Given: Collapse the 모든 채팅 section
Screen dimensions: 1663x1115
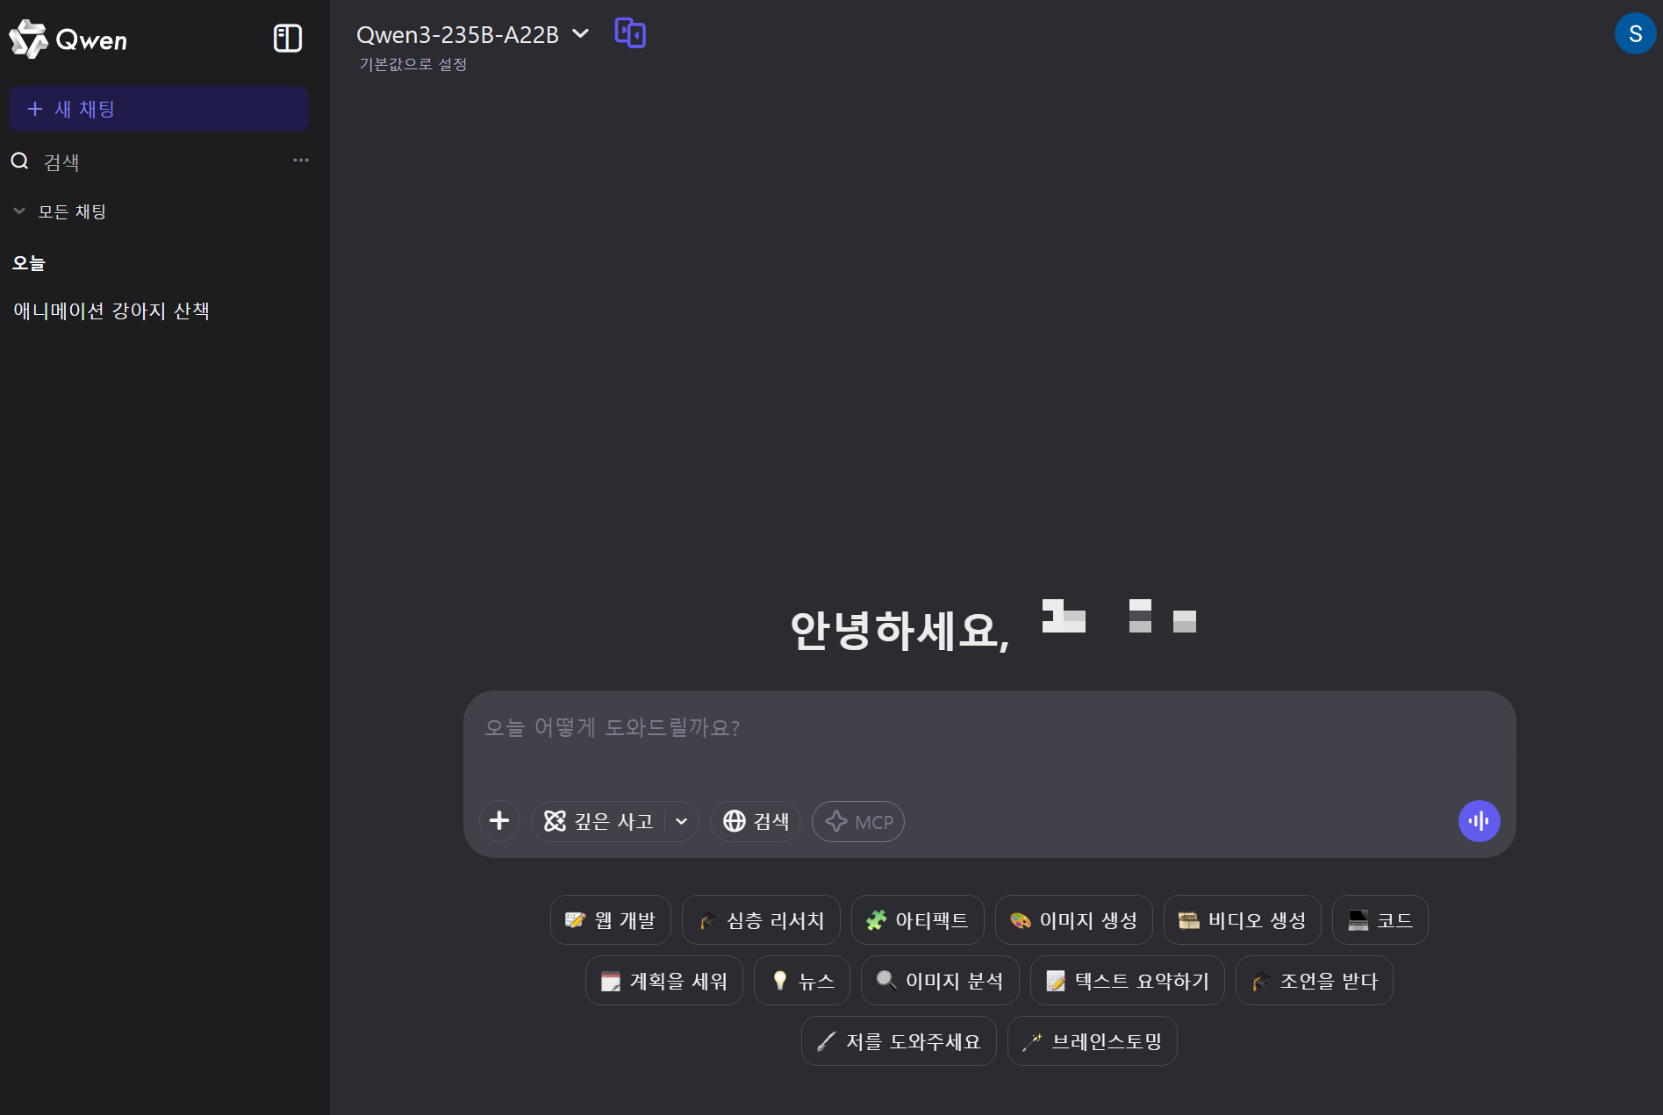Looking at the screenshot, I should tap(60, 211).
